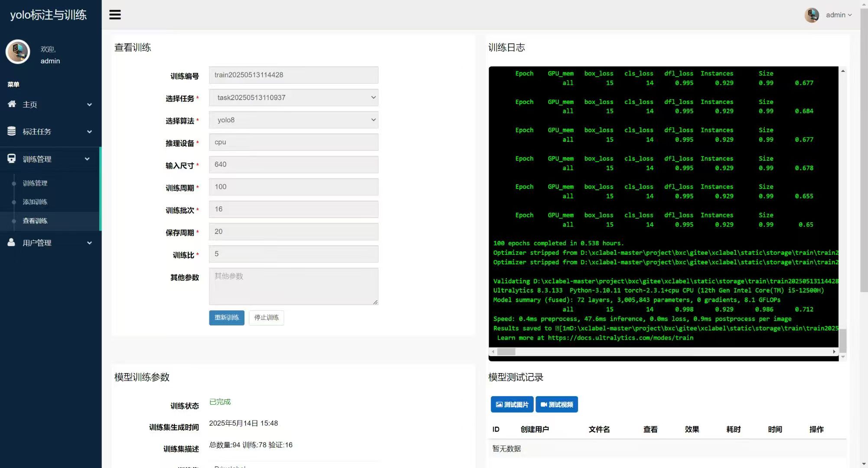The height and width of the screenshot is (468, 868).
Task: Select 训练管理 submenu item in sidebar
Action: tap(35, 183)
